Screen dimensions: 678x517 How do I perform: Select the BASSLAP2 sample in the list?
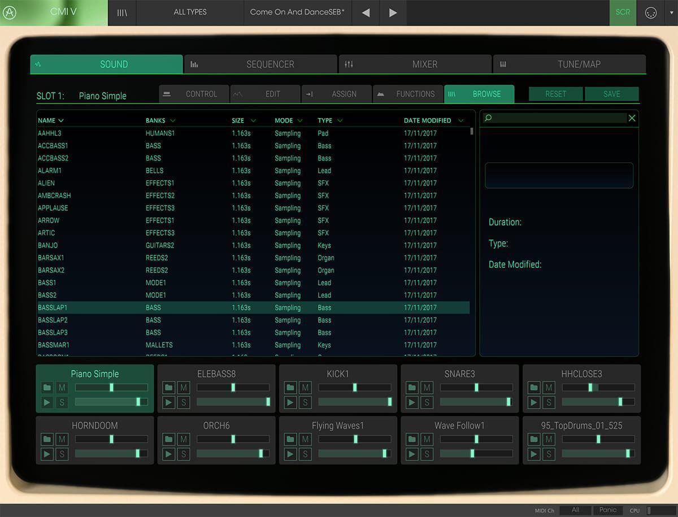85,320
